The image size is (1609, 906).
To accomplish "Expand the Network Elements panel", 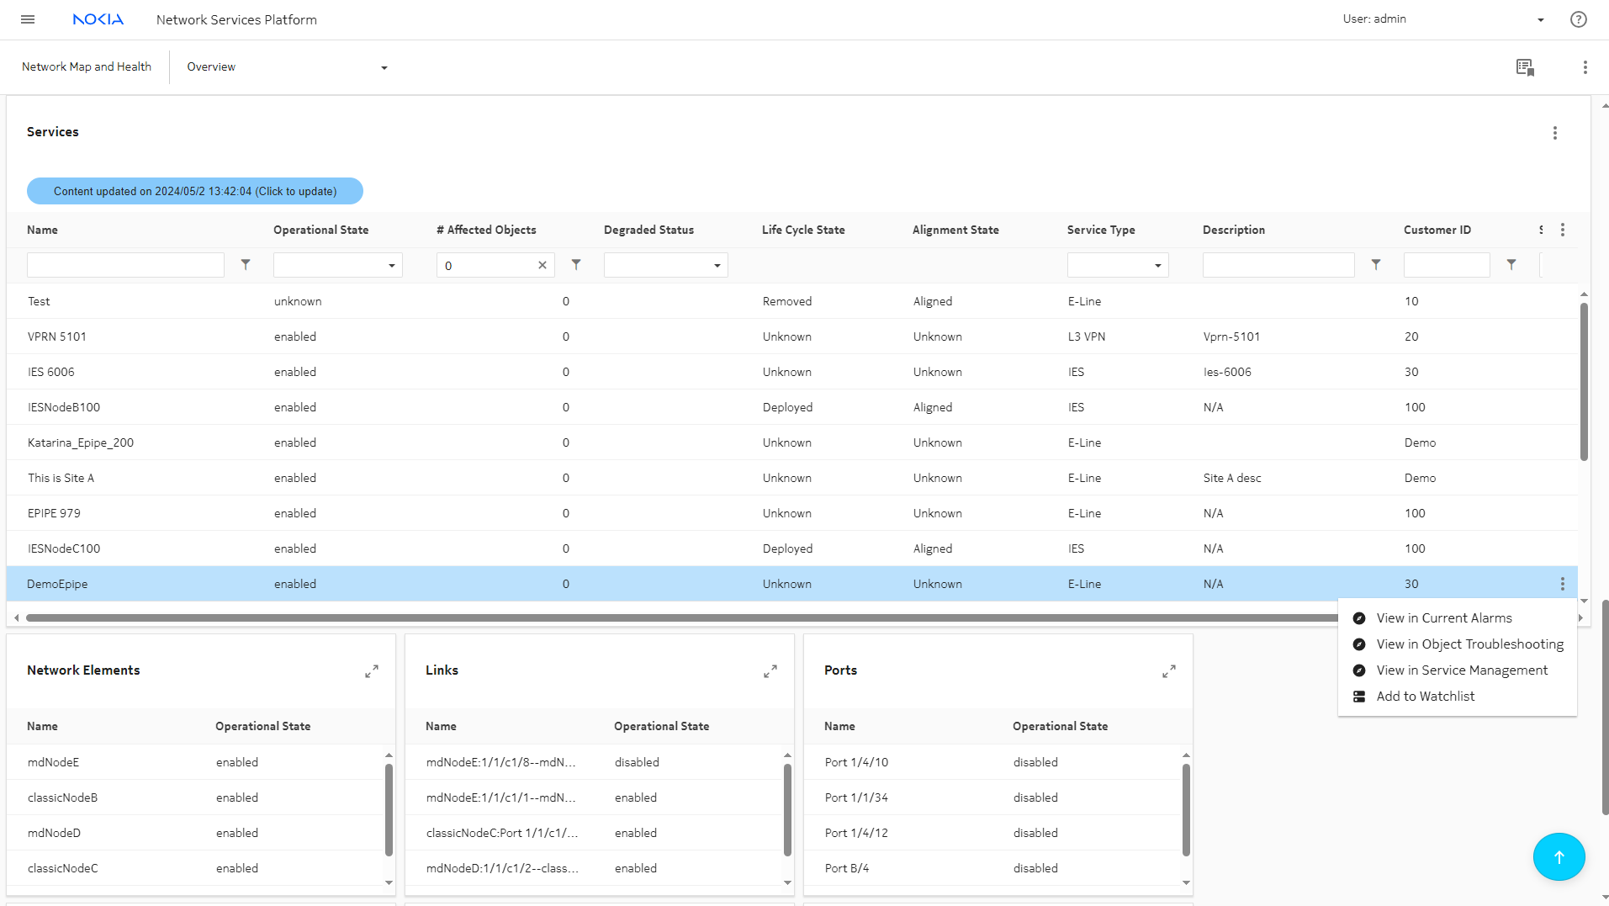I will tap(371, 671).
